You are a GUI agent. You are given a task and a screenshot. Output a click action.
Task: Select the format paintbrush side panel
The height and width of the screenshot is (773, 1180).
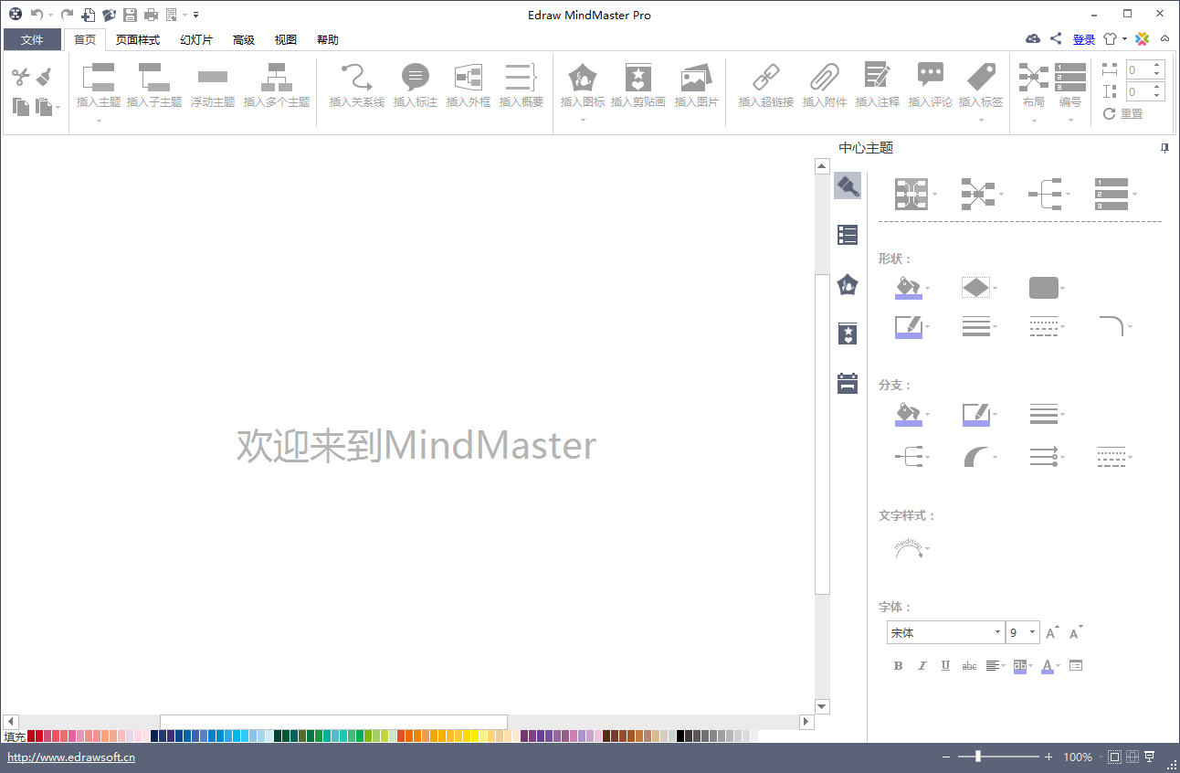click(x=848, y=185)
